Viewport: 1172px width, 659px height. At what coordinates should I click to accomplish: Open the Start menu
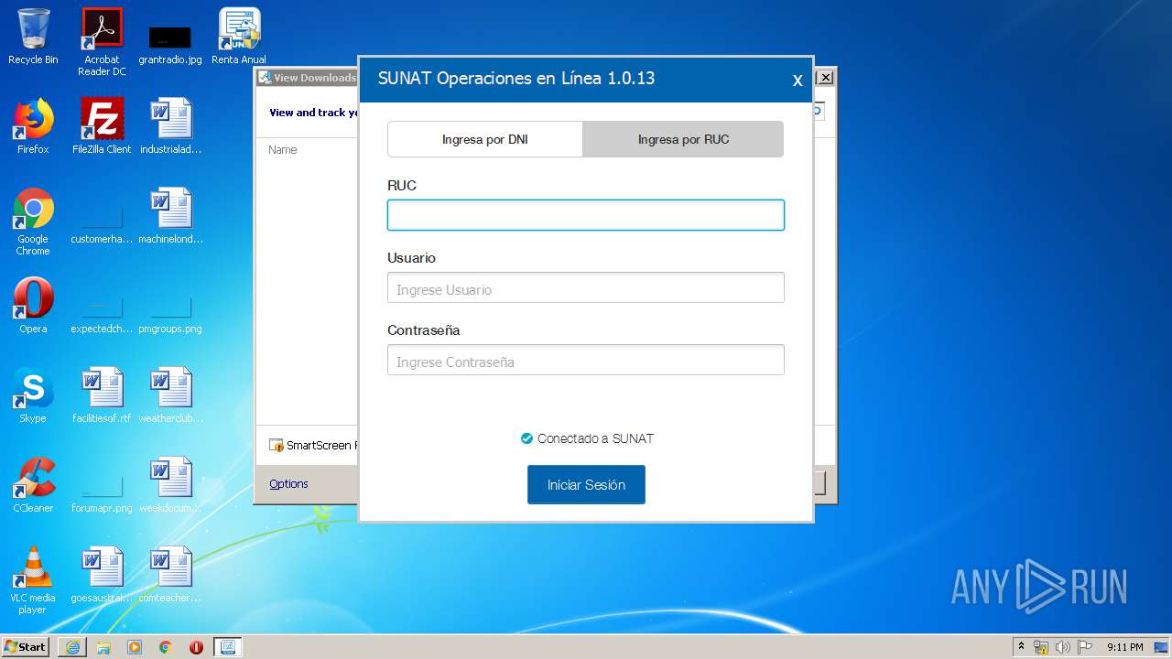point(25,647)
